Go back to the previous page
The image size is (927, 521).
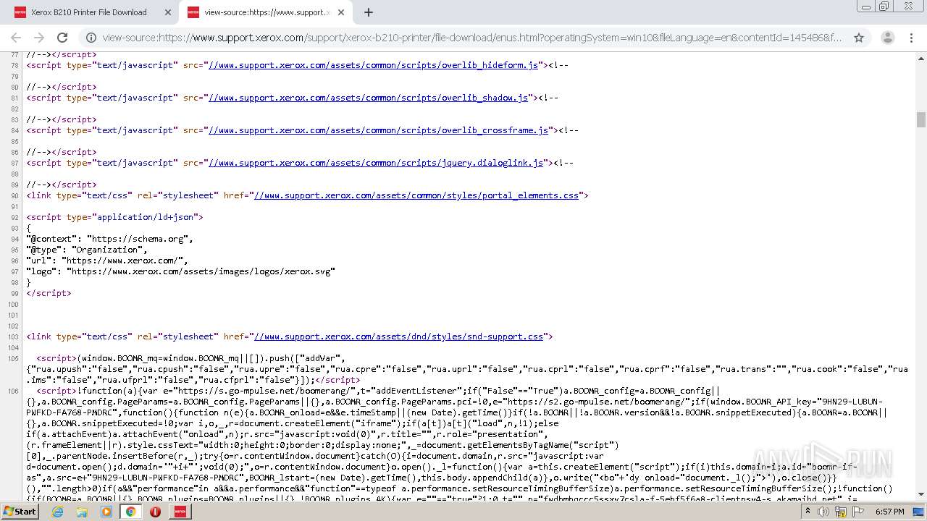[16, 38]
